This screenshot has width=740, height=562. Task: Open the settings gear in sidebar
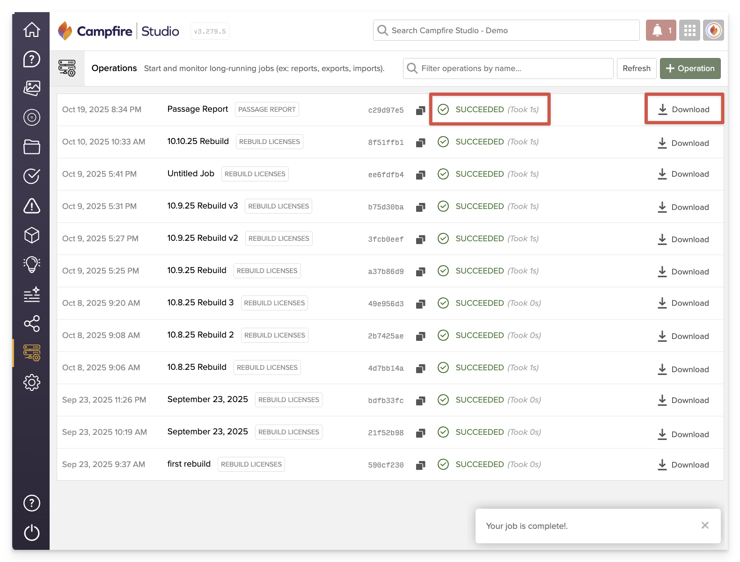click(32, 382)
